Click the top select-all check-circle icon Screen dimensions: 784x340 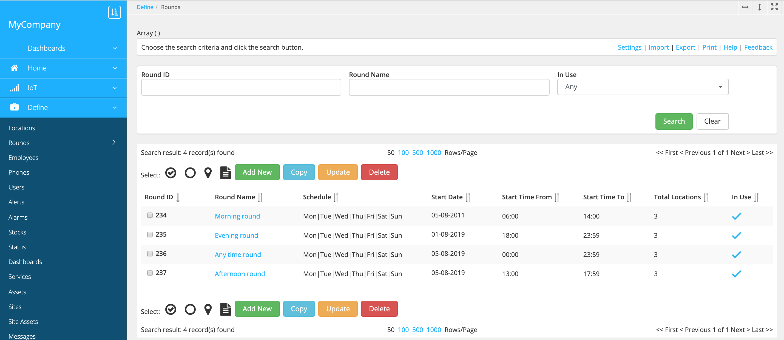coord(171,172)
